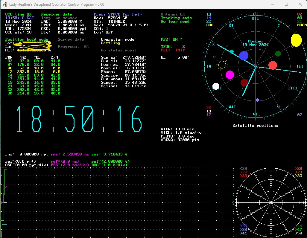Select the magenta satellite 17 marker
Viewport: 307px width, 238px height.
[230, 75]
